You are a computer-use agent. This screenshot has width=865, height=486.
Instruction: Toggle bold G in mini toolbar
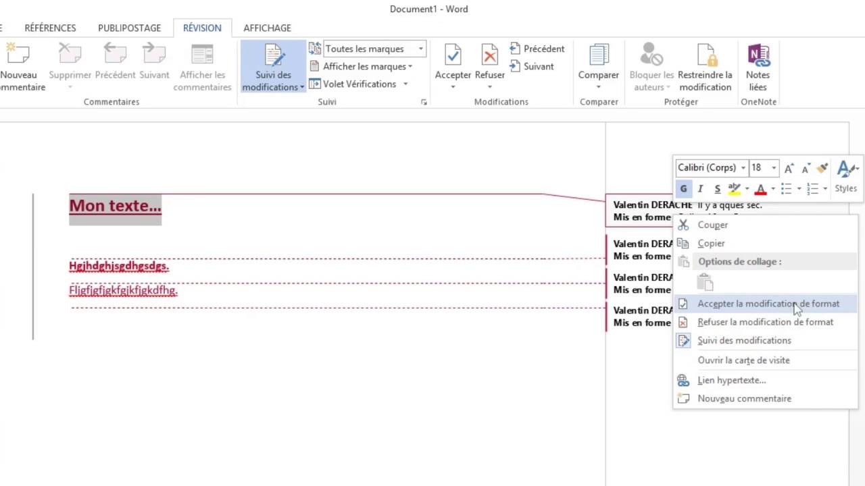pyautogui.click(x=683, y=188)
